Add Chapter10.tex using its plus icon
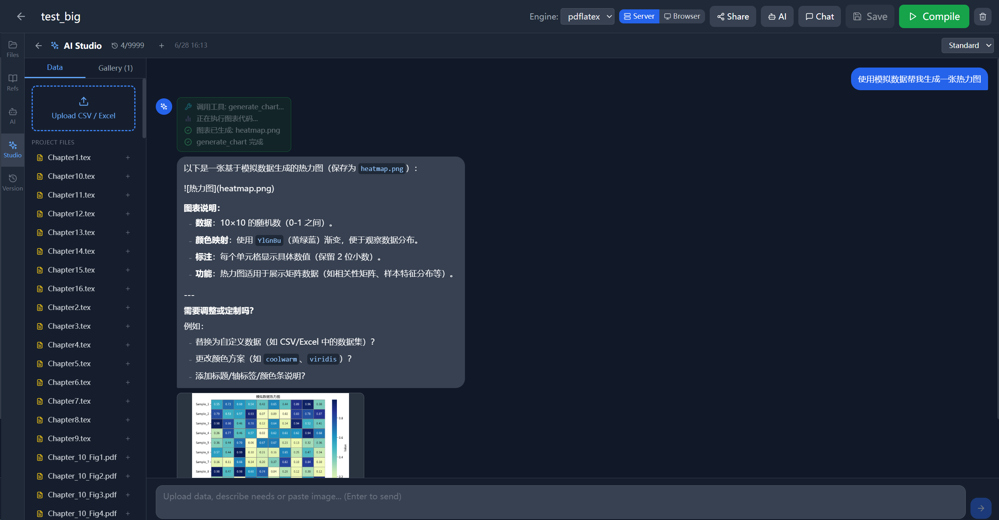999x520 pixels. [x=128, y=176]
